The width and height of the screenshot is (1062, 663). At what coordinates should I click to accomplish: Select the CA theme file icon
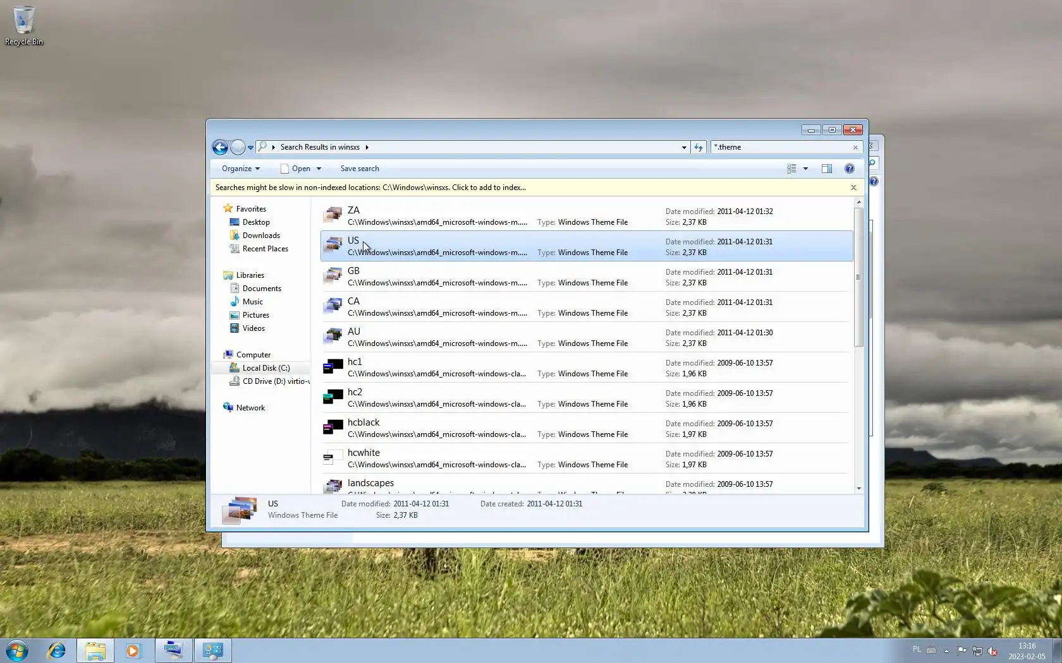click(x=333, y=306)
